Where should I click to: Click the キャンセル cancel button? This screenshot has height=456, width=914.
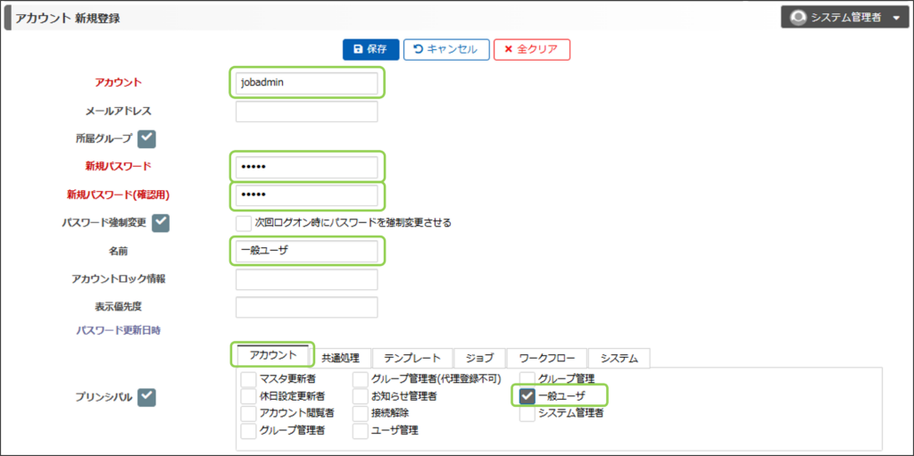coord(445,49)
